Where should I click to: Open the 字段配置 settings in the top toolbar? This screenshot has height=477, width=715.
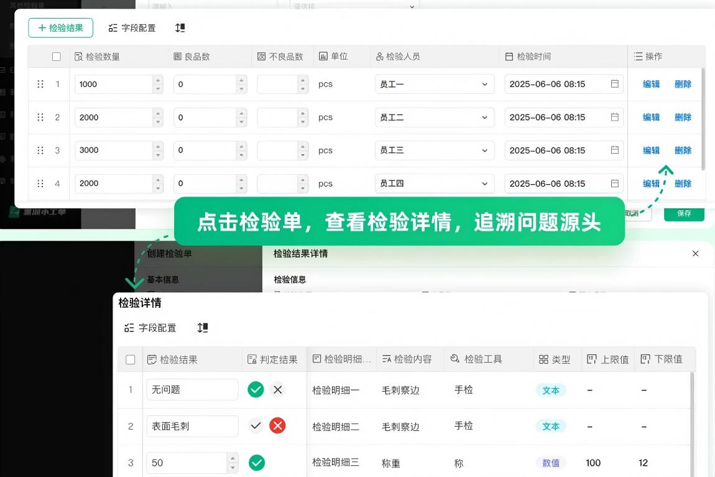pos(132,27)
